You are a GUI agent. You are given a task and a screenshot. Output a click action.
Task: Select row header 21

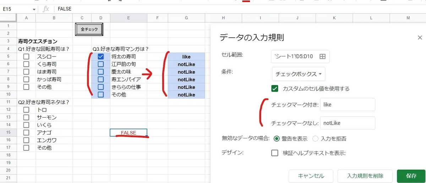click(9, 178)
